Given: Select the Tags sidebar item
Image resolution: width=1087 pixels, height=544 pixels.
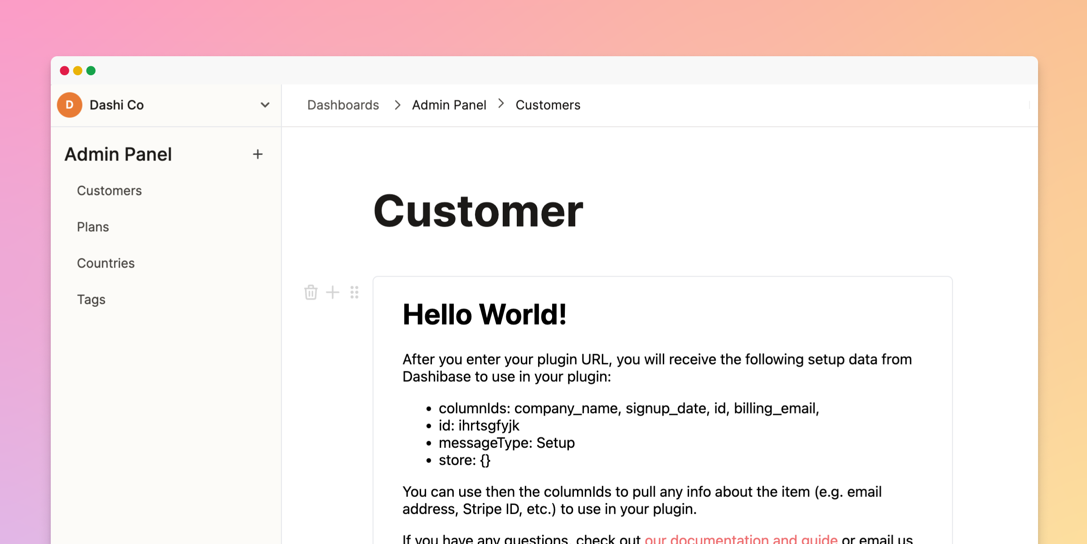Looking at the screenshot, I should (x=91, y=299).
